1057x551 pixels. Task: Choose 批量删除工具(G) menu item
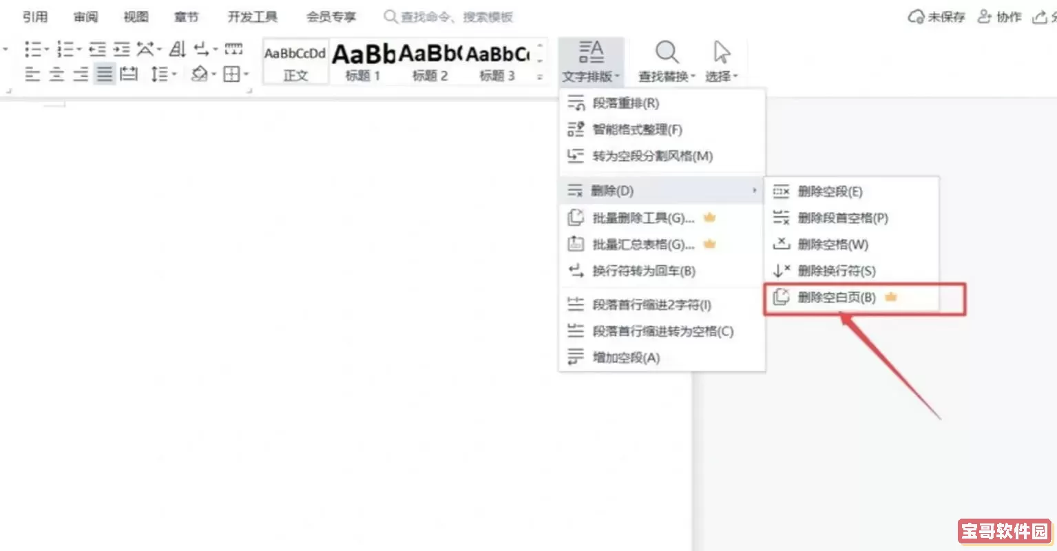662,218
